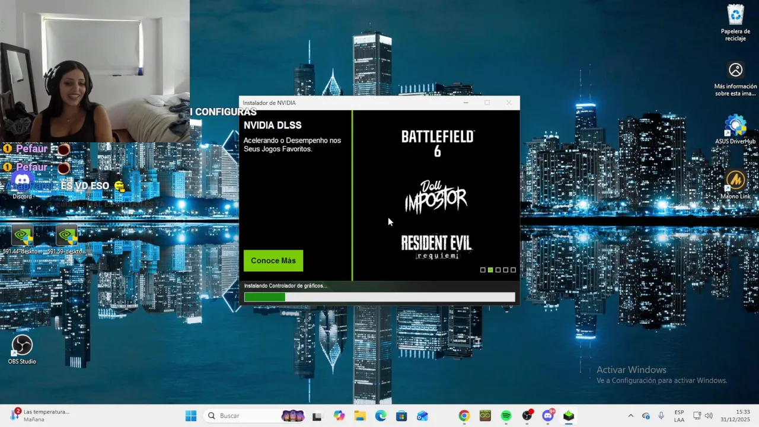This screenshot has height=427, width=759.
Task: Open Maono Link desktop icon
Action: click(735, 184)
